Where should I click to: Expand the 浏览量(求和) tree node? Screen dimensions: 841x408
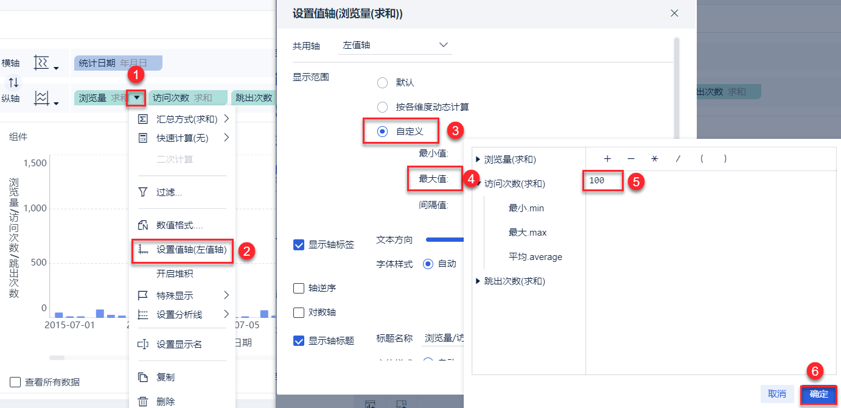477,160
